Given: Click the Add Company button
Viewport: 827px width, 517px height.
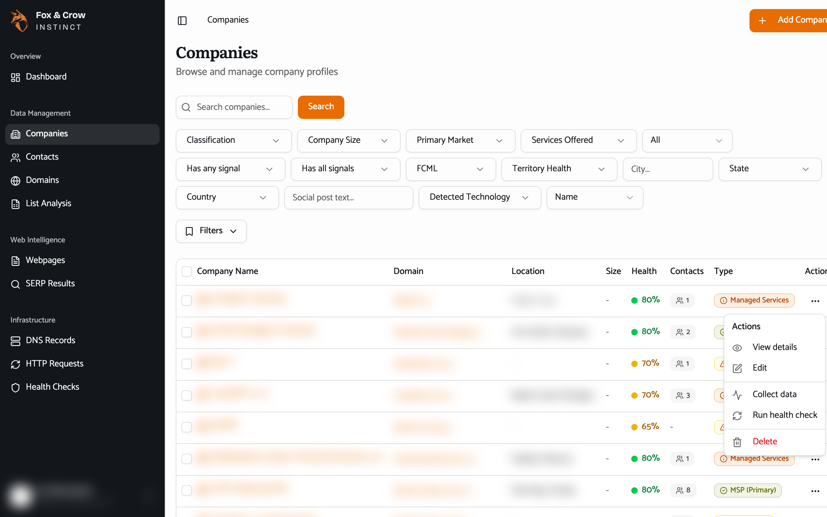Looking at the screenshot, I should pos(788,20).
